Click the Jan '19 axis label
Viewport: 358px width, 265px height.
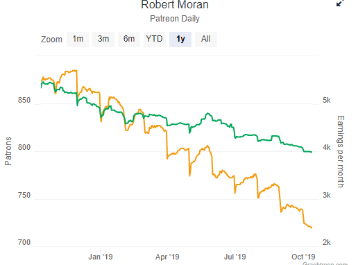(x=101, y=257)
